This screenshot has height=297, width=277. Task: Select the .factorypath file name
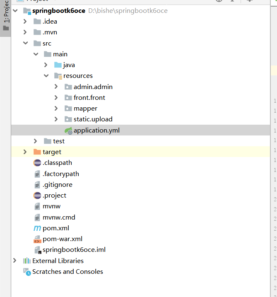61,174
